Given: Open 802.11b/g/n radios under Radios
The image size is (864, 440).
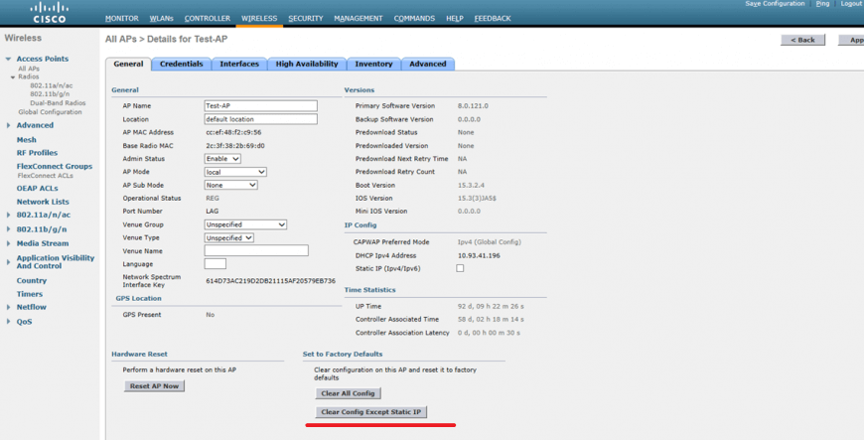Looking at the screenshot, I should (50, 94).
